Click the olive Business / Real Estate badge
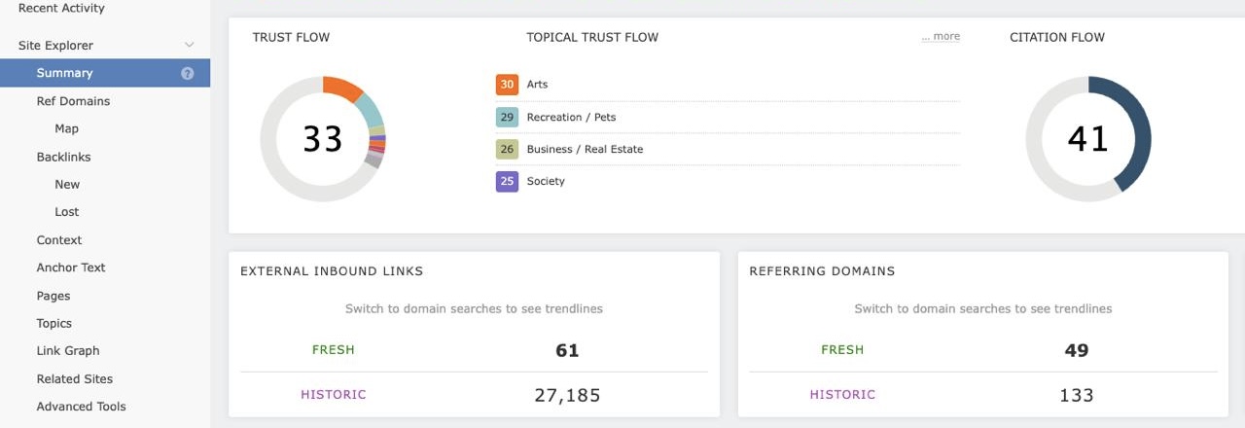This screenshot has width=1245, height=428. [x=507, y=149]
